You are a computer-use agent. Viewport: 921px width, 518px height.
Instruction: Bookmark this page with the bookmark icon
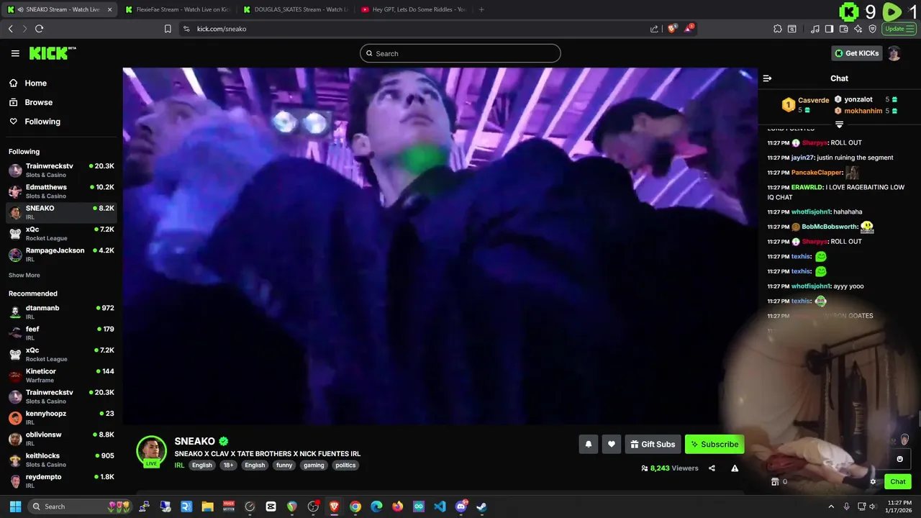pos(168,29)
